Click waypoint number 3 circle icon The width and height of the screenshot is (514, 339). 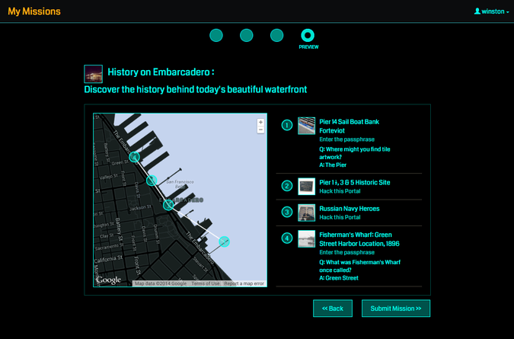[x=287, y=213]
